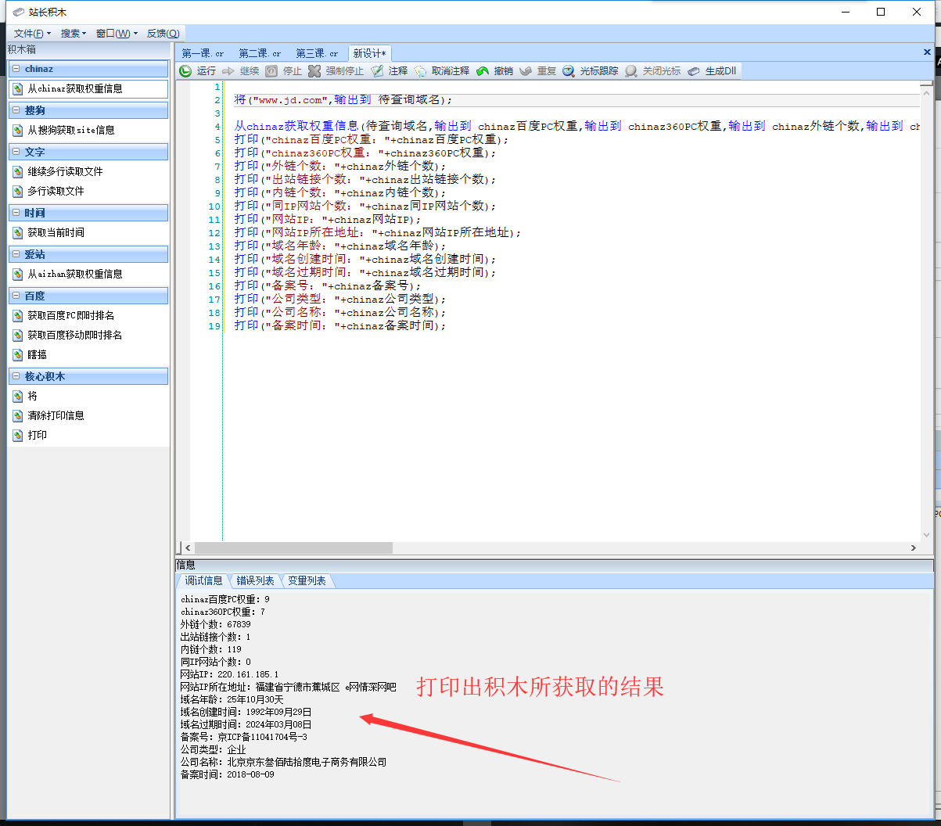Select the 从搜狗获取site信息 block icon
This screenshot has width=941, height=826.
click(18, 131)
